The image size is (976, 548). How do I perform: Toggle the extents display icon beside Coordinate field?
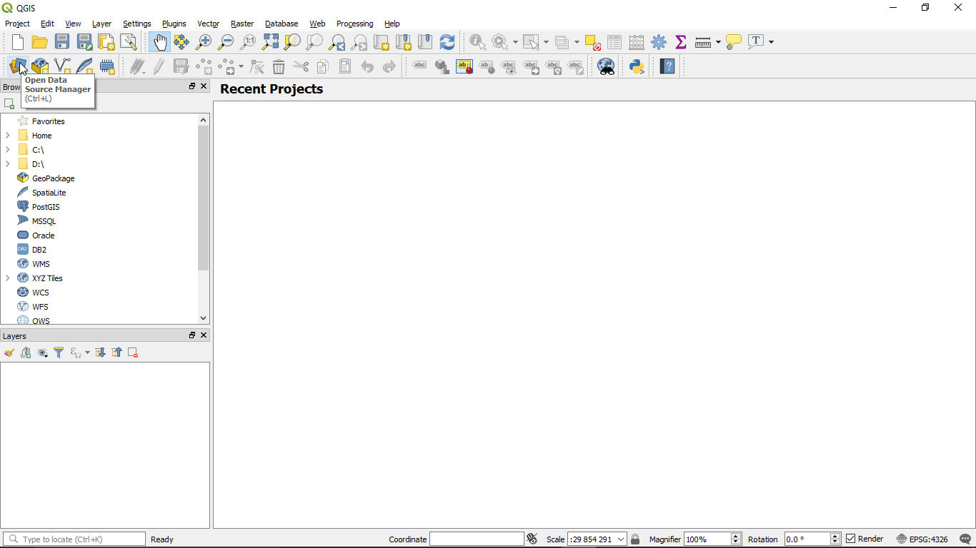[x=532, y=539]
